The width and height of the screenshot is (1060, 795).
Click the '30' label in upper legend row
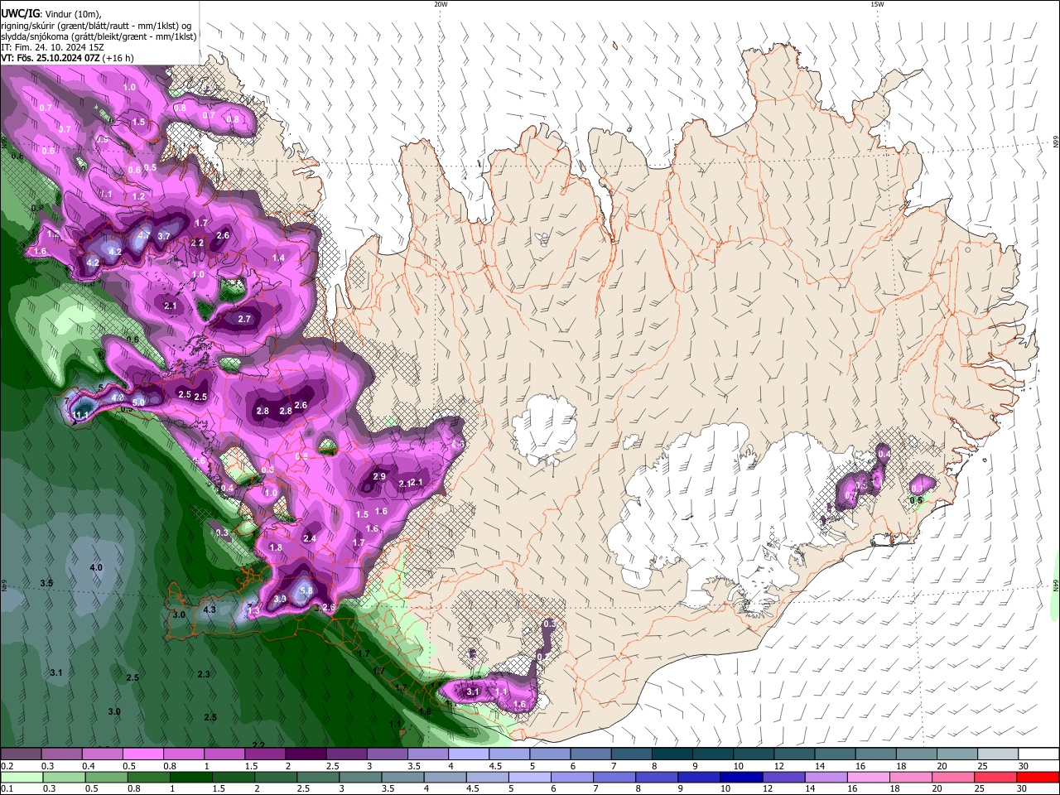coord(1023,766)
